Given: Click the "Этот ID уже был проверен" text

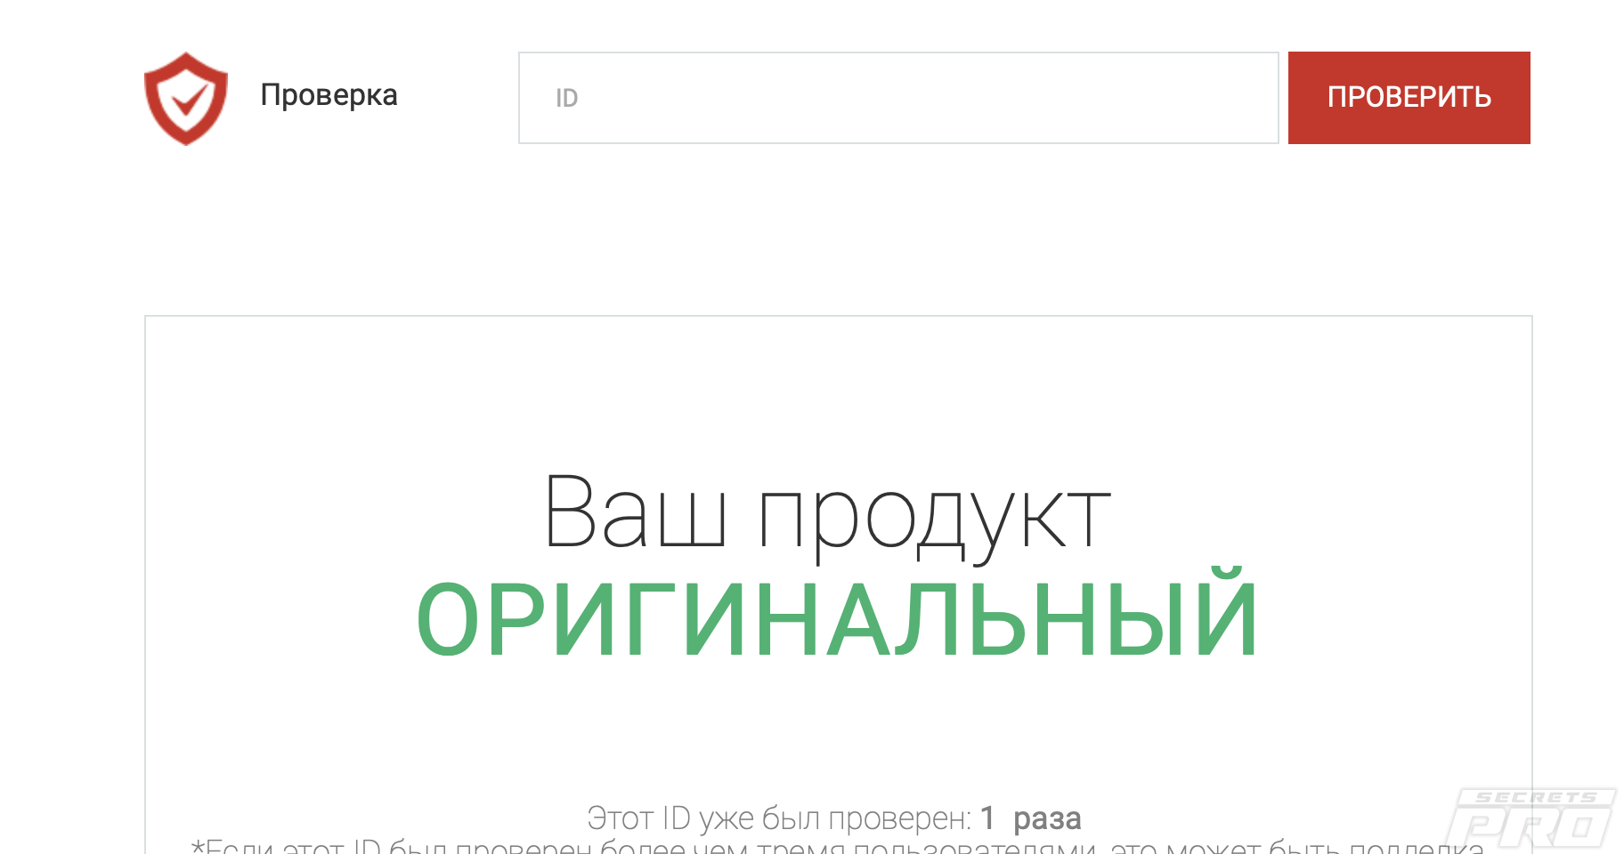Looking at the screenshot, I should [x=778, y=818].
